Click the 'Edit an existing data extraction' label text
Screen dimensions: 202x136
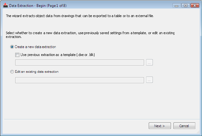36,72
